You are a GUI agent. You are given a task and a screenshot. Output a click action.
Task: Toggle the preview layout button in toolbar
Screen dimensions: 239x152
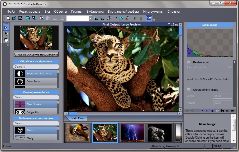tap(149, 18)
